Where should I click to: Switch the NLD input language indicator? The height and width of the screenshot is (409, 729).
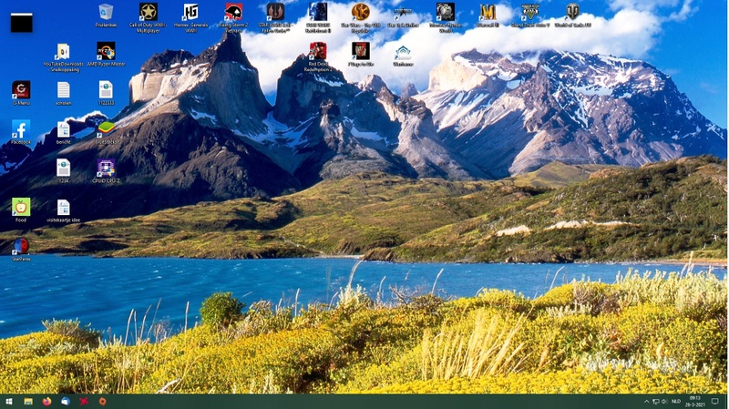(675, 402)
